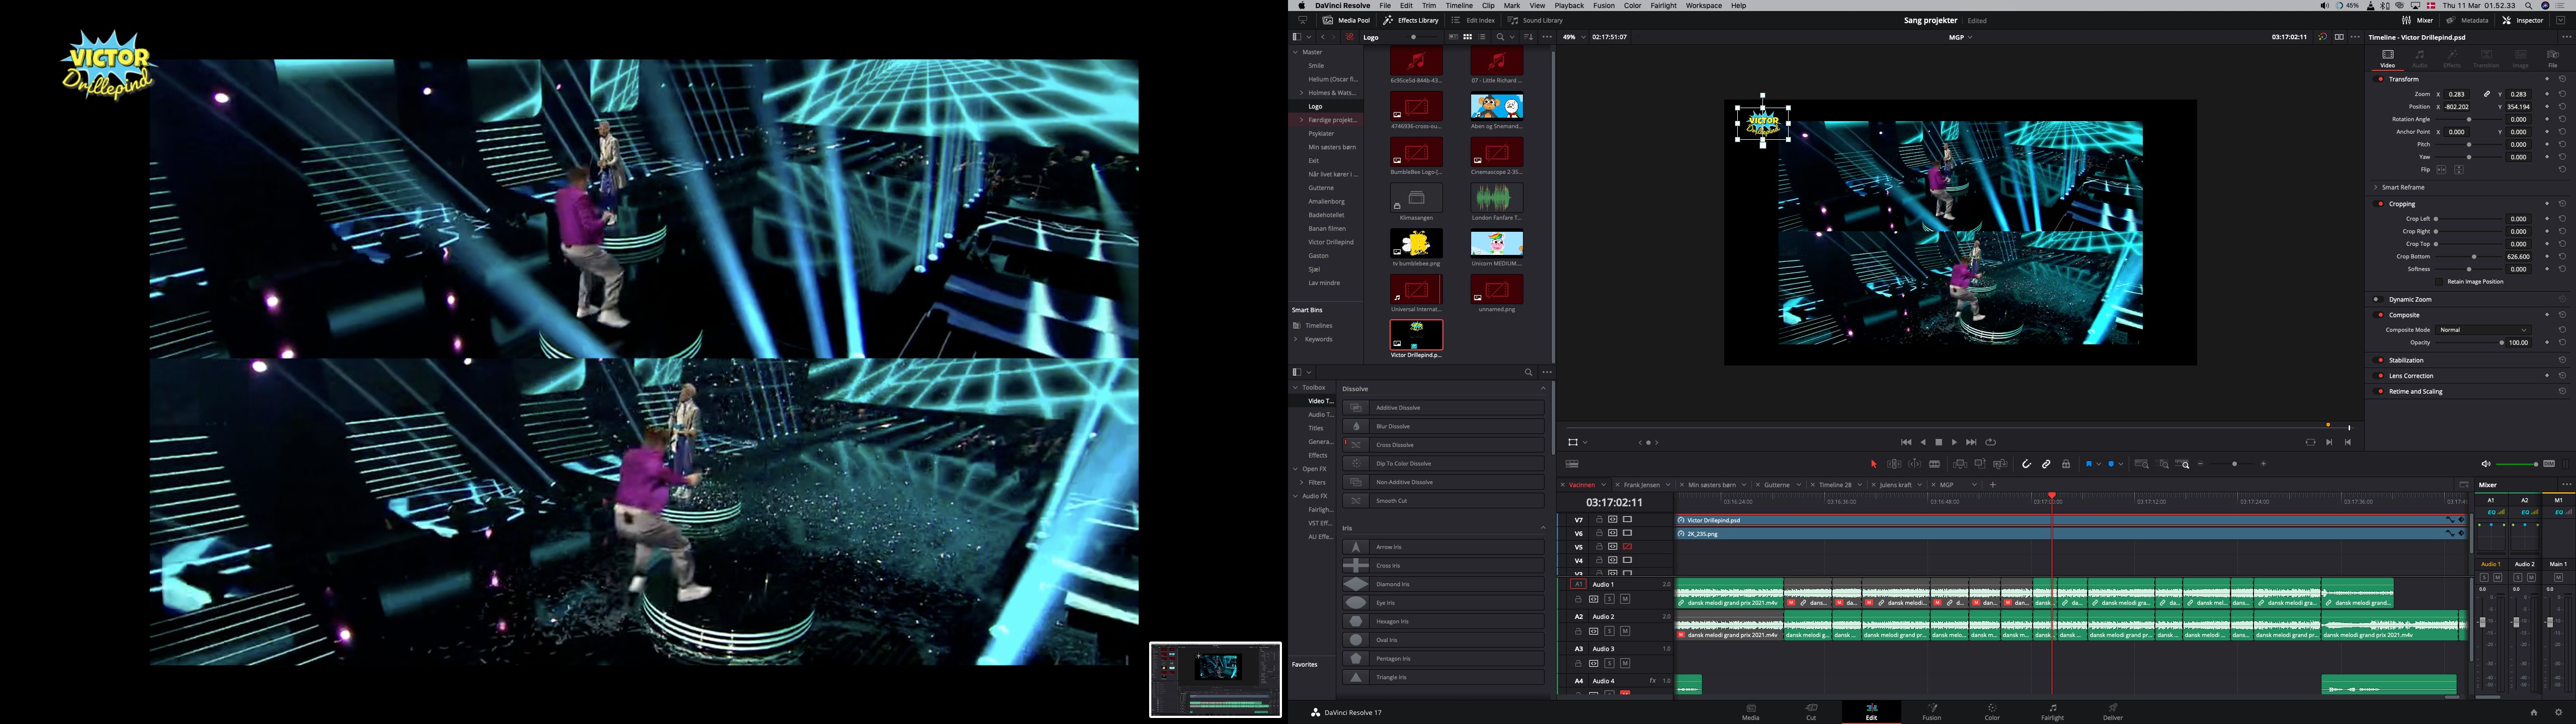Switch to the Gutterne timeline tab
This screenshot has width=2576, height=724.
(x=1777, y=485)
